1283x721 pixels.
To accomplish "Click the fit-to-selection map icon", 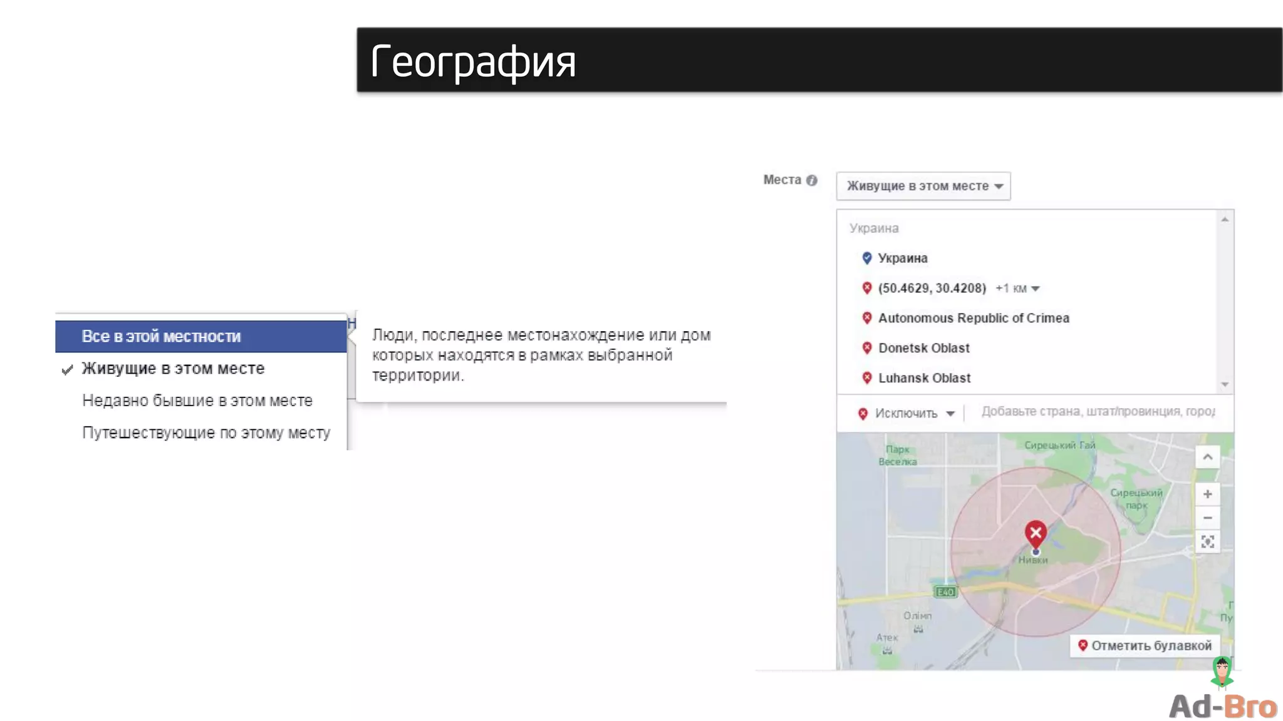I will click(1207, 541).
